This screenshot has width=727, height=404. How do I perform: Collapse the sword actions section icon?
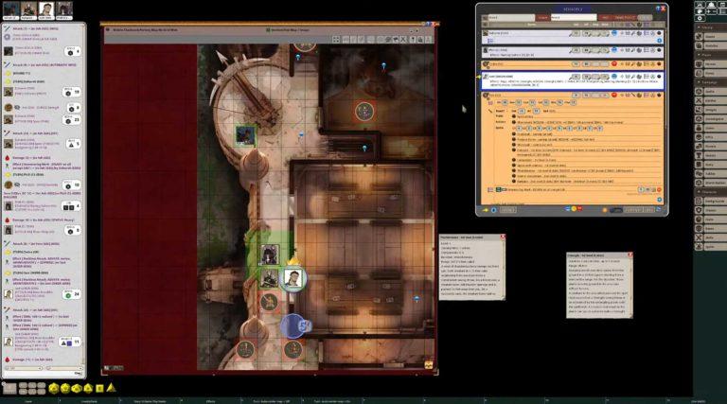click(x=490, y=112)
